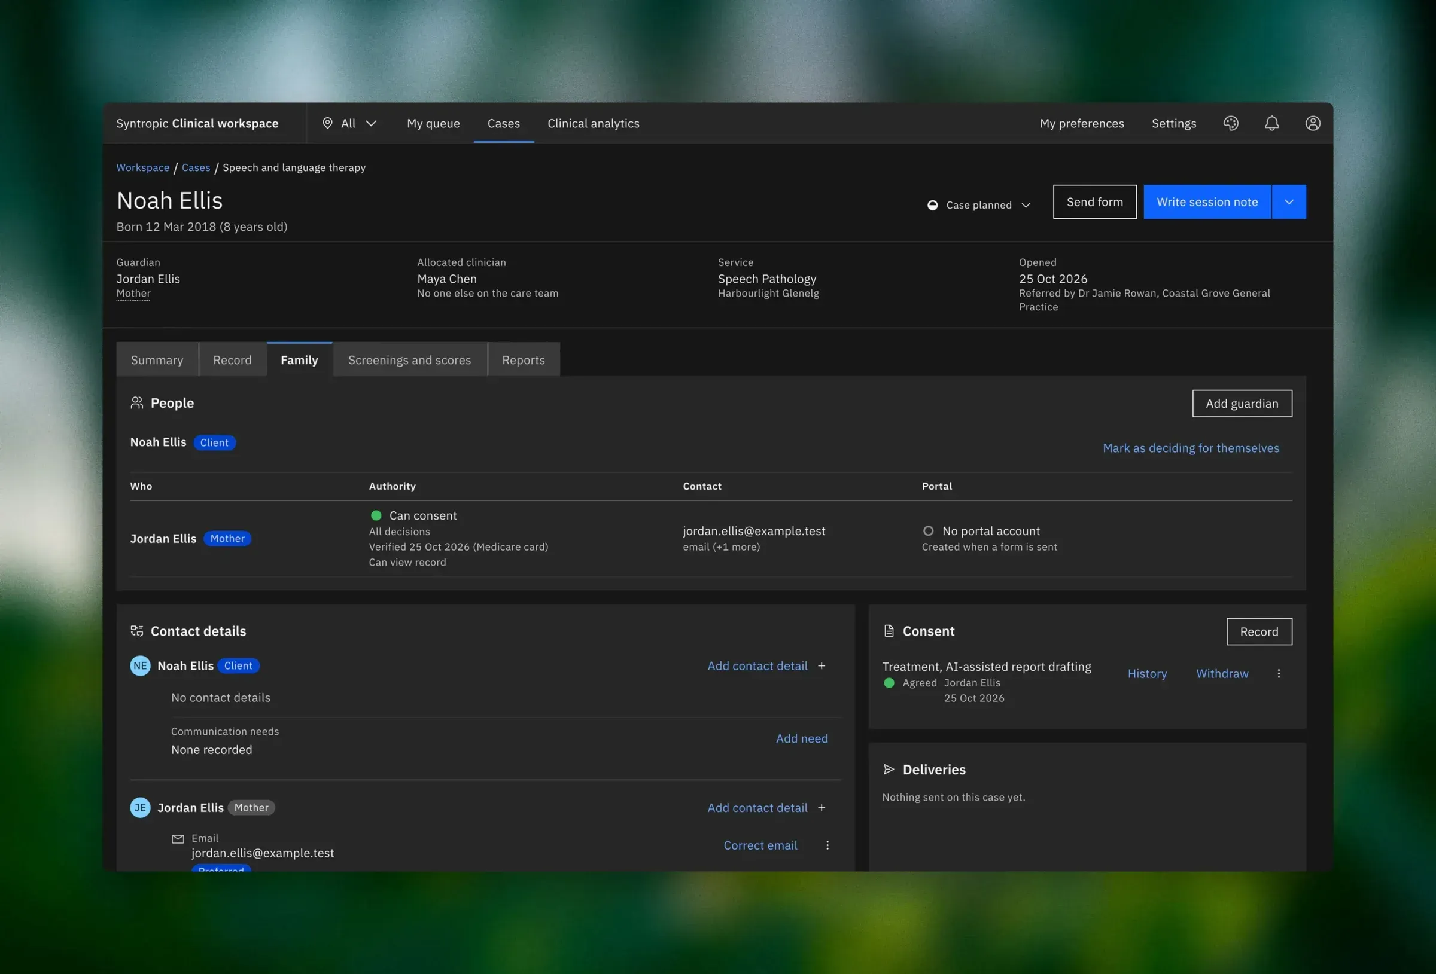Open email row three-dot menu
The image size is (1436, 974).
827,845
